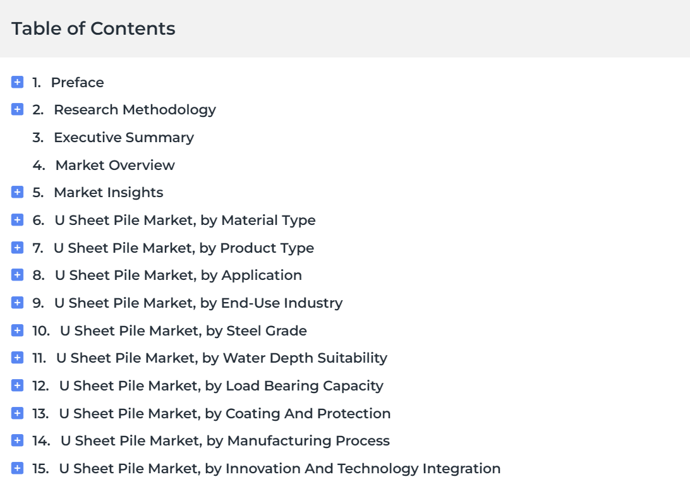This screenshot has height=484, width=690.
Task: Open the Market Overview entry
Action: coord(115,165)
